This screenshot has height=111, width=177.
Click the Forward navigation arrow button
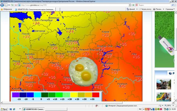pyautogui.click(x=6, y=5)
